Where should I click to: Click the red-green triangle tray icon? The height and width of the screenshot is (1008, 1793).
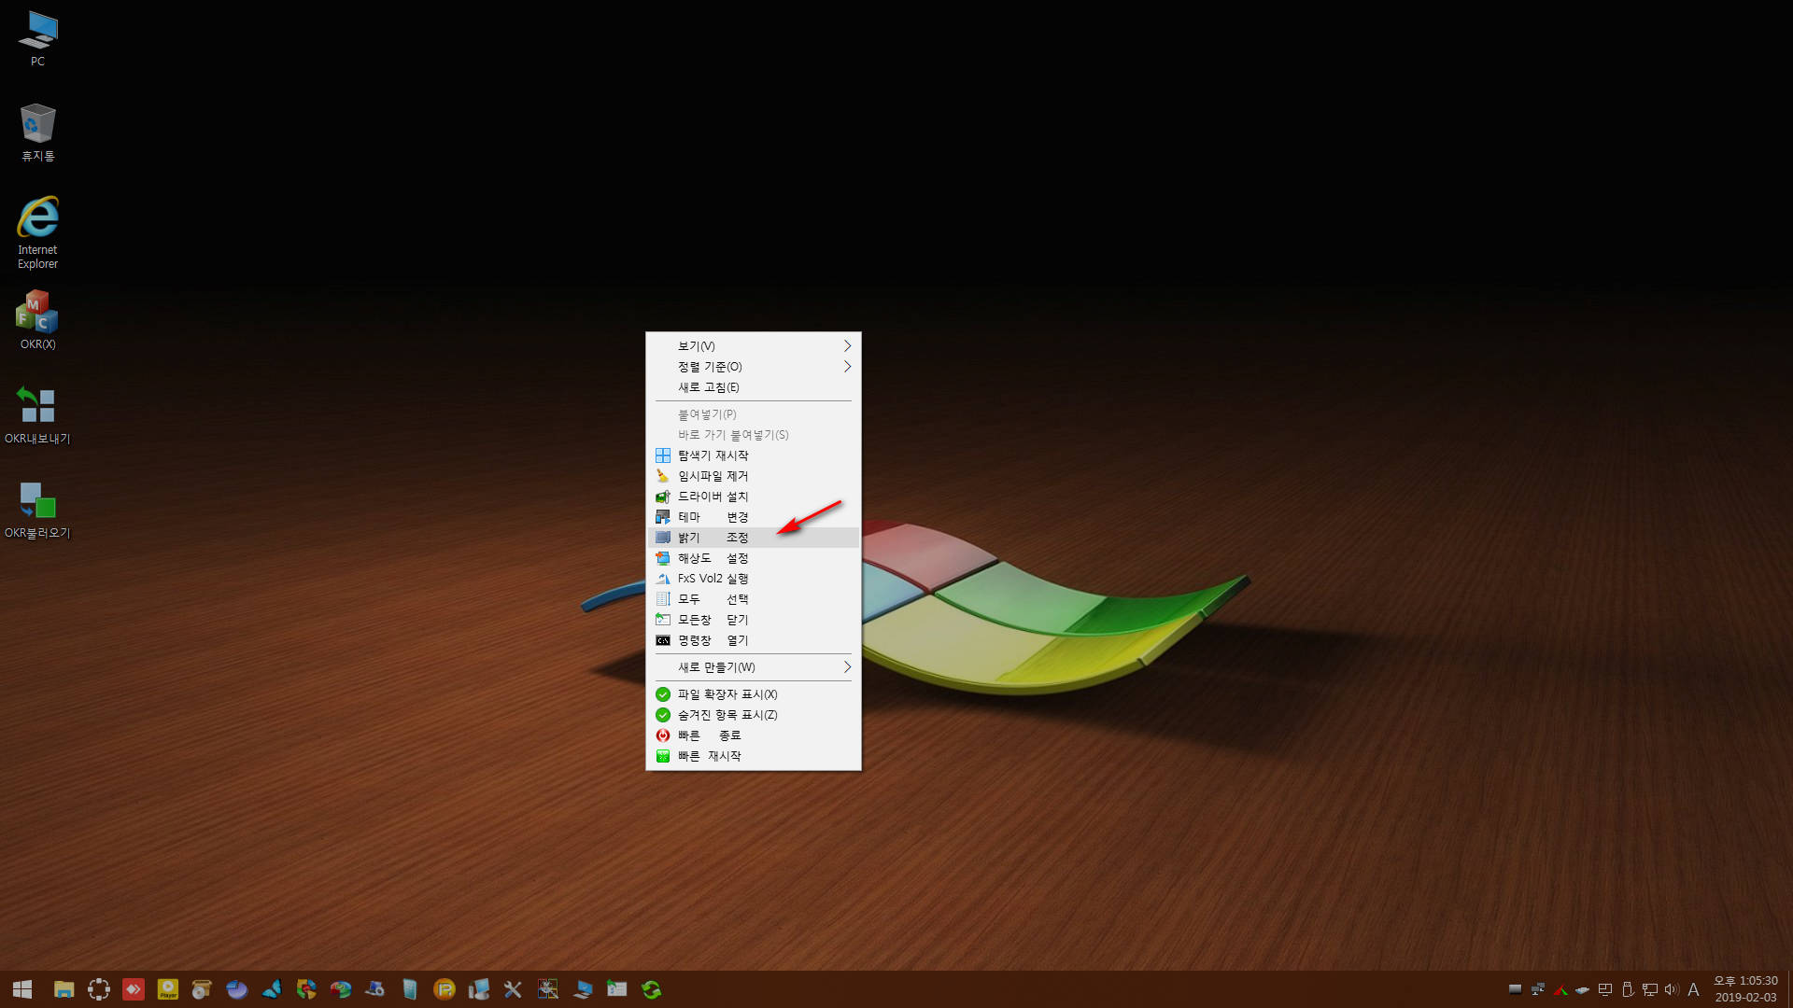pyautogui.click(x=1560, y=989)
